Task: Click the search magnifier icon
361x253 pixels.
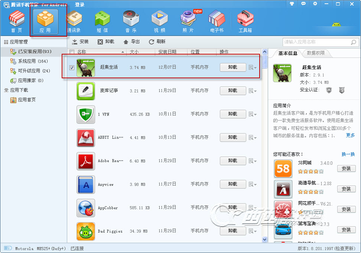Action: 353,42
